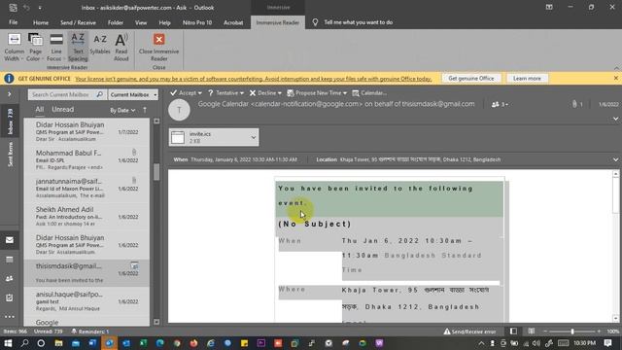Switch to the Send / Receive tab
The height and width of the screenshot is (350, 622).
tap(78, 22)
